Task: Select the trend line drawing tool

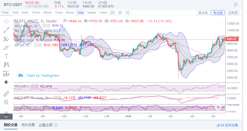Action: pos(6,30)
